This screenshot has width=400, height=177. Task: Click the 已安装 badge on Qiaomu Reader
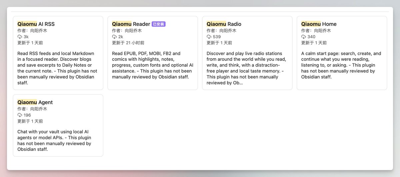(x=159, y=24)
